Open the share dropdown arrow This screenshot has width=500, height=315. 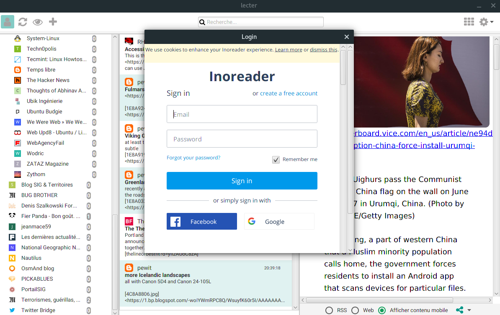pyautogui.click(x=469, y=310)
